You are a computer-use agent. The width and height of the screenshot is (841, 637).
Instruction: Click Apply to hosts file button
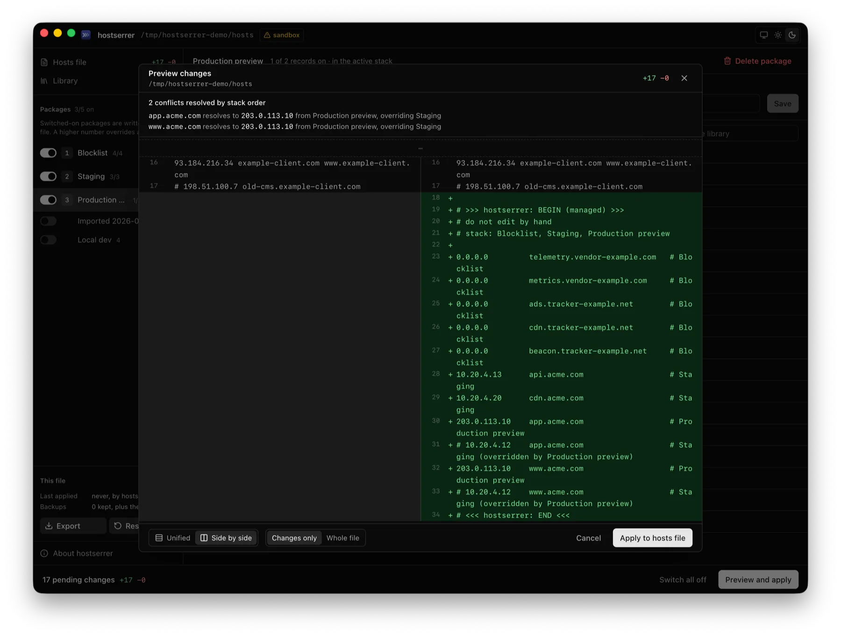coord(652,538)
